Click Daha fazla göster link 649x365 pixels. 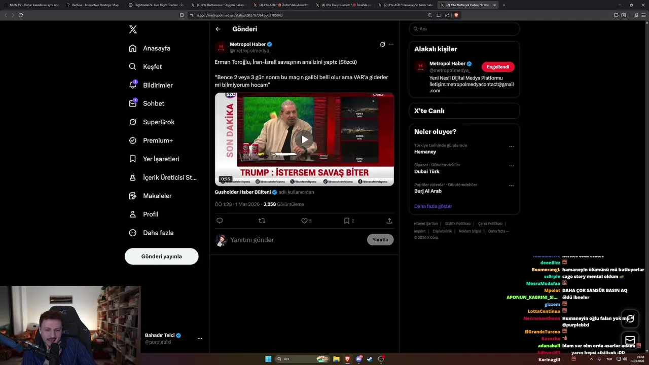(433, 206)
